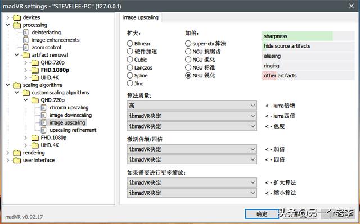Viewport: 360px width, 224px height.
Task: Choose the Lanczos upscaling algorithm
Action: (x=130, y=67)
